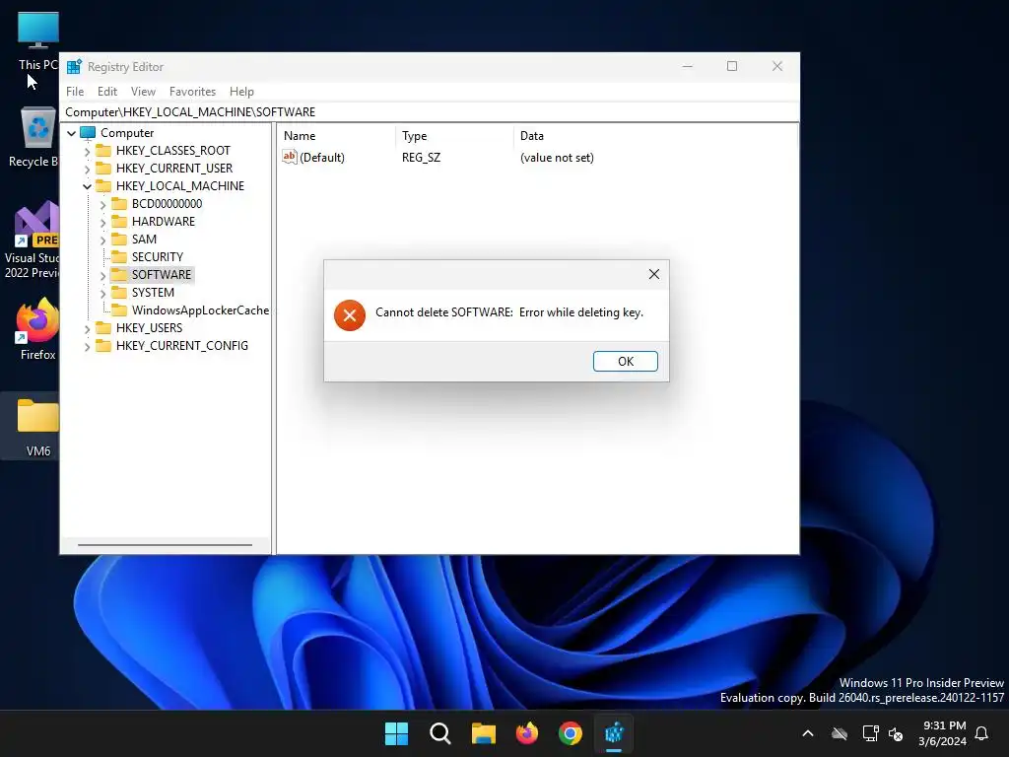
Task: Click the OneDrive tray icon
Action: [x=840, y=733]
